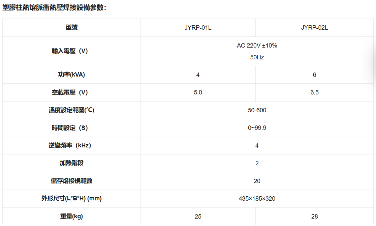Click the 50-600 temperature range value
This screenshot has height=226, width=376.
click(257, 110)
